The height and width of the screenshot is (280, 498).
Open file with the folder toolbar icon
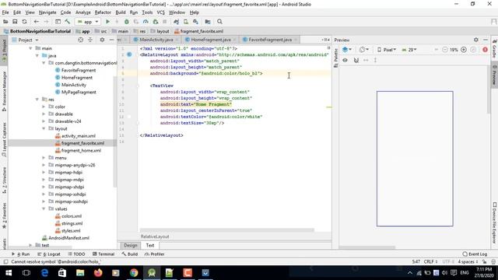[5, 22]
